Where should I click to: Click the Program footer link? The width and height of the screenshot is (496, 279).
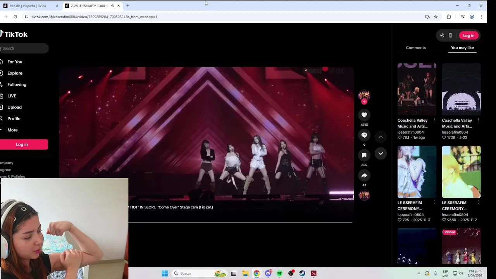6,170
